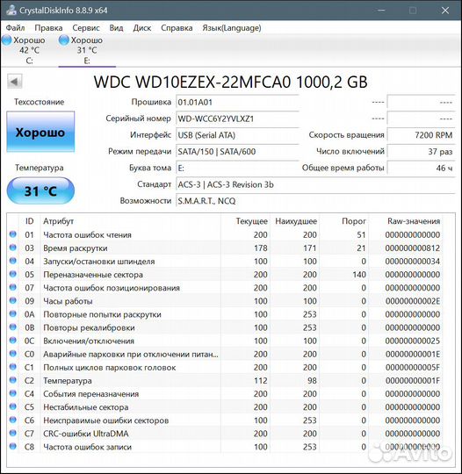Click the CrystalDiskInfo app icon in title bar

[x=11, y=10]
